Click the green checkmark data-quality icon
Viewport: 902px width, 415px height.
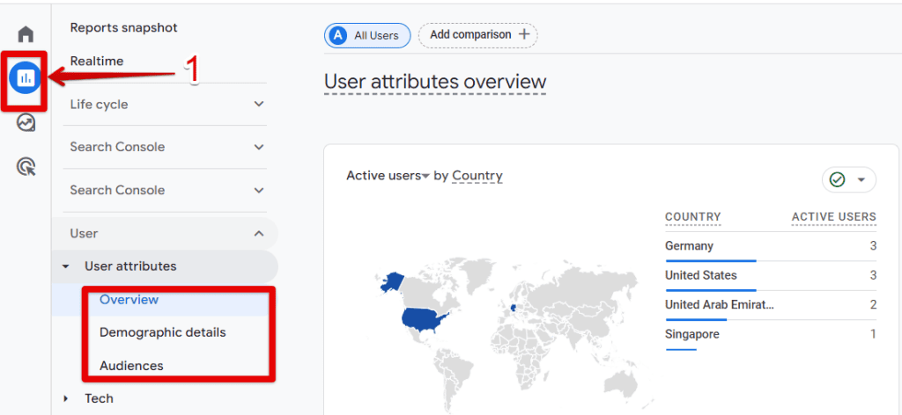pos(837,180)
